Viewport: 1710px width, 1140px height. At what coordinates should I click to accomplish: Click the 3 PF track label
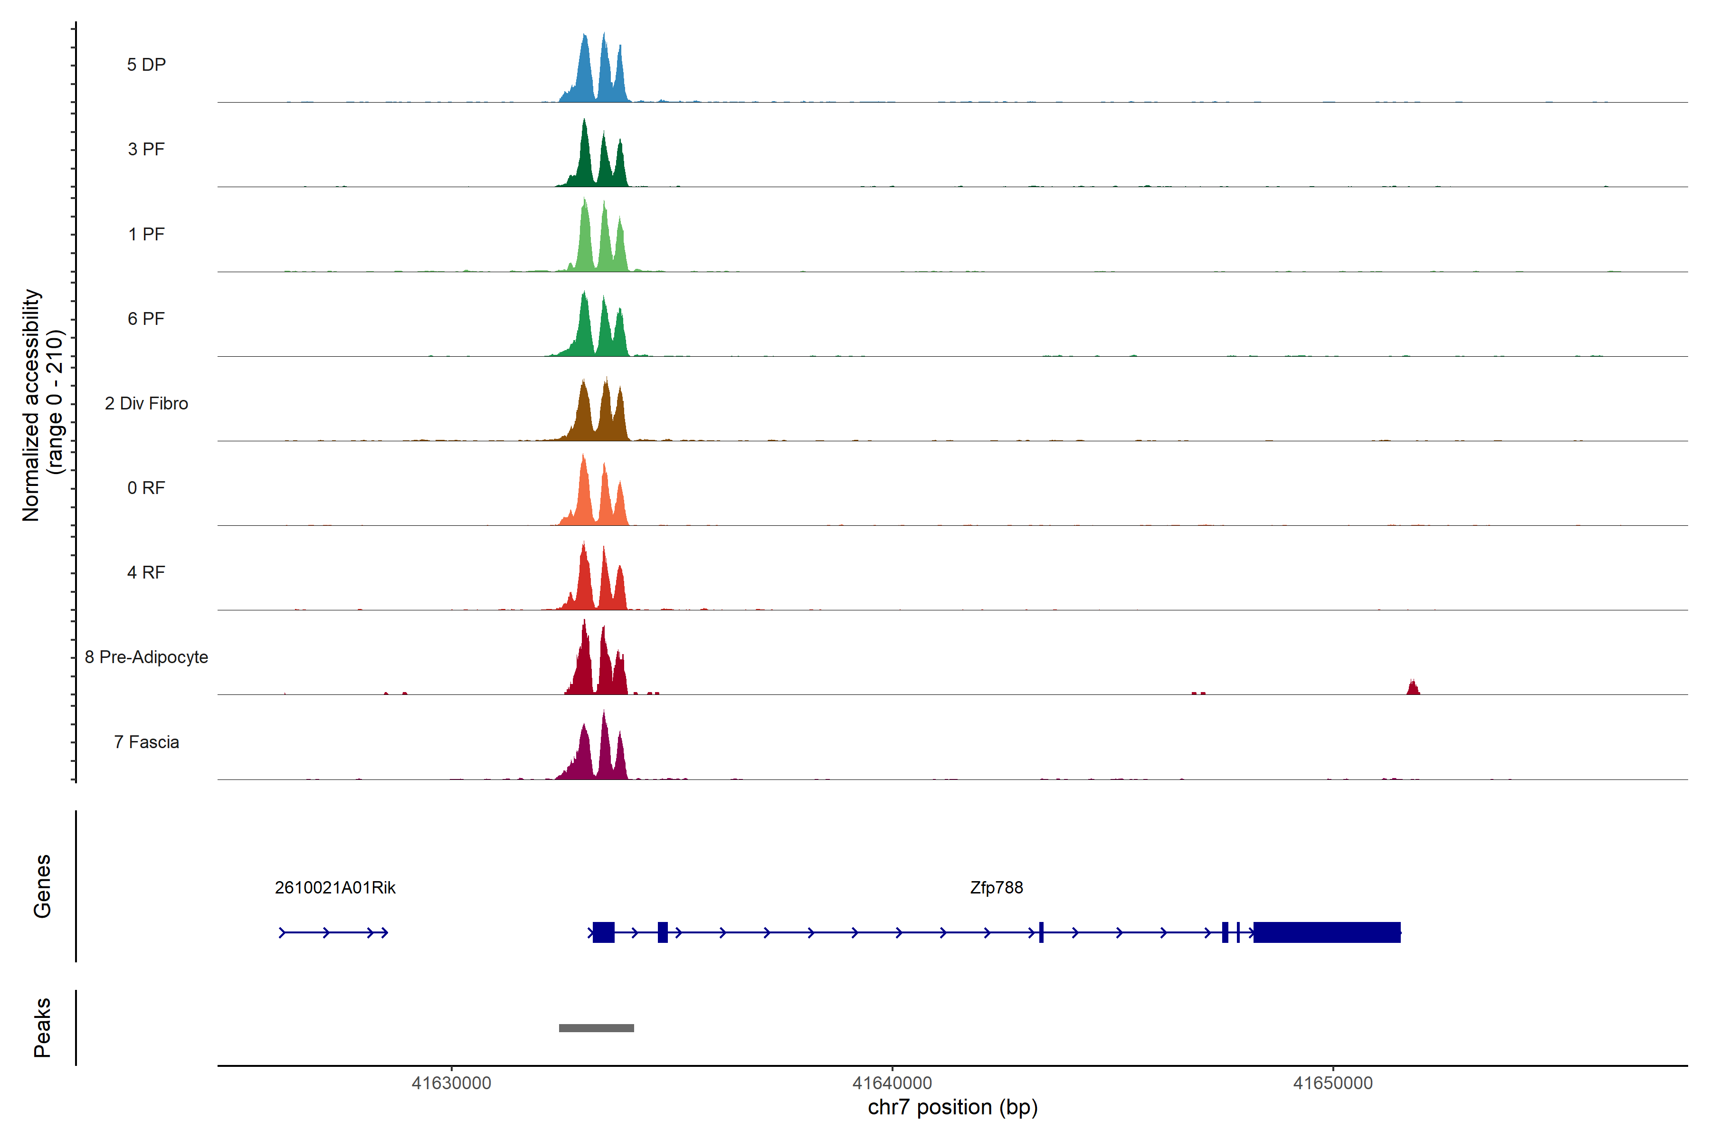click(146, 149)
